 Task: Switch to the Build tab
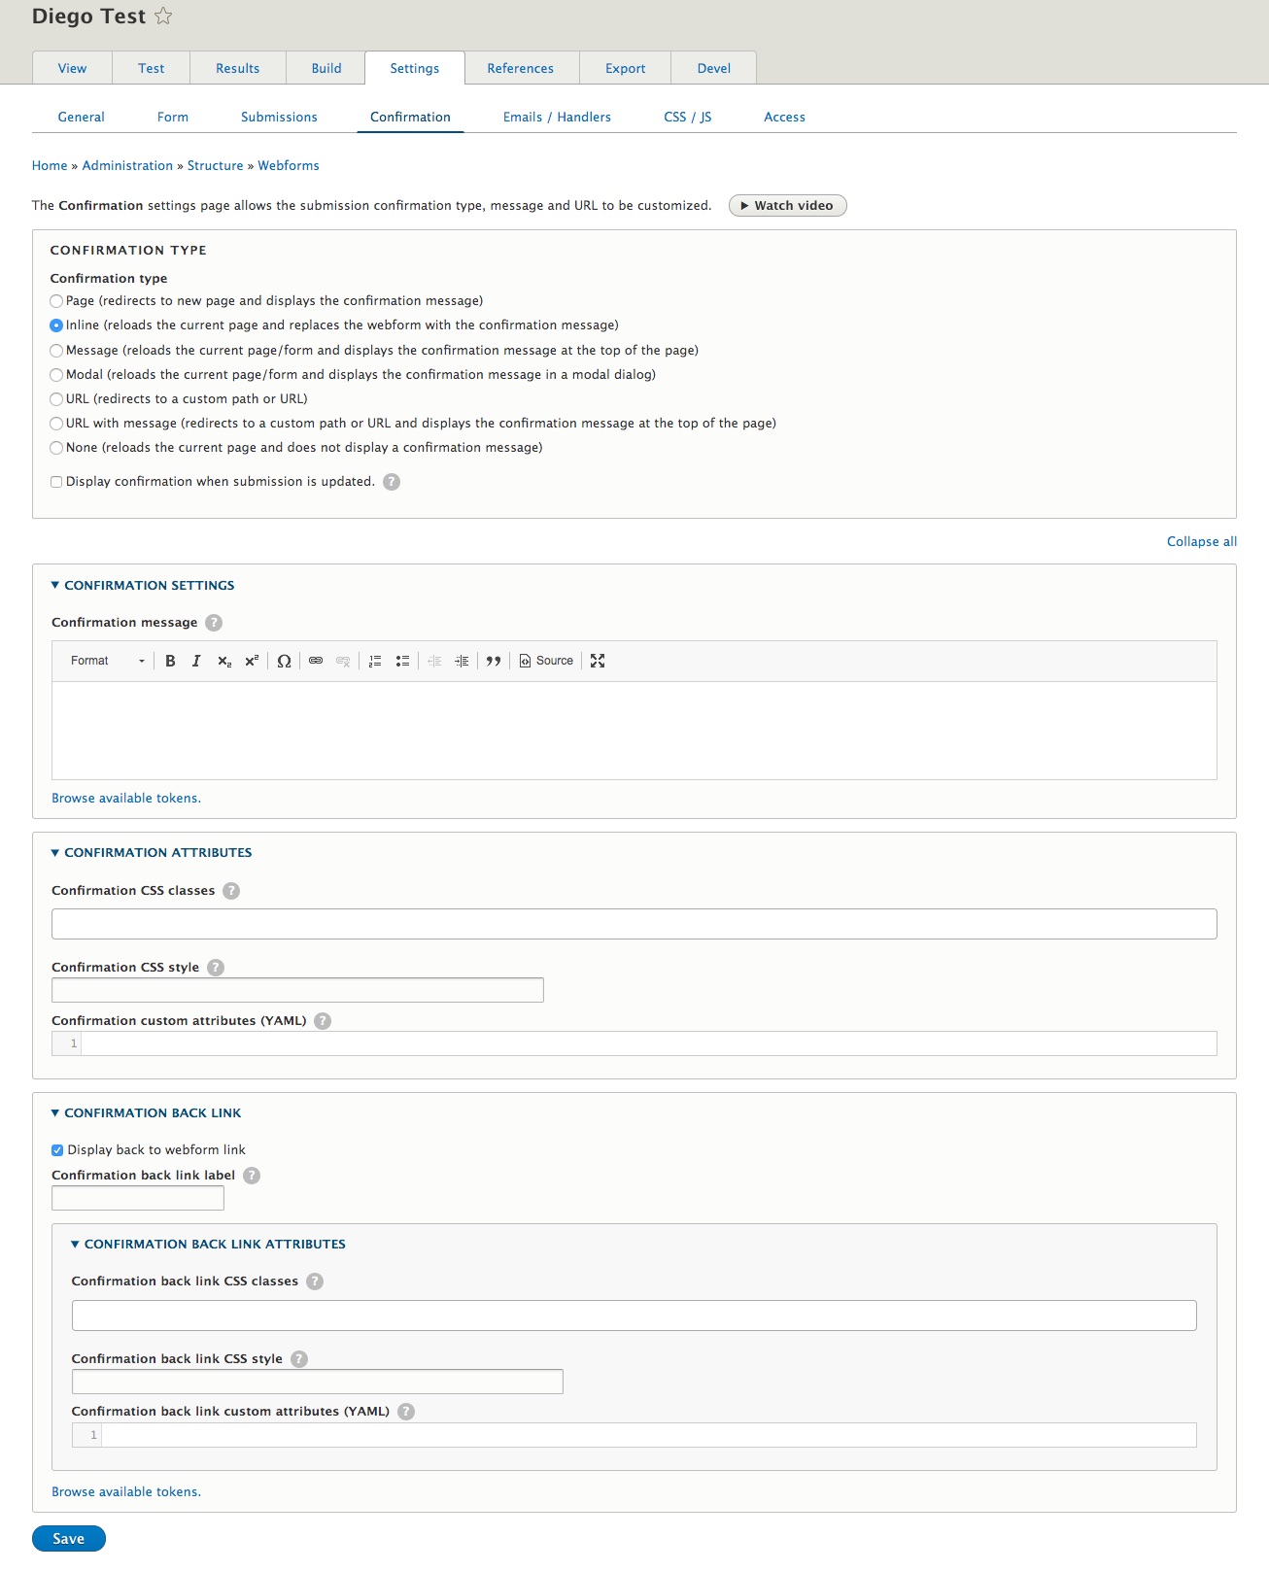click(326, 68)
